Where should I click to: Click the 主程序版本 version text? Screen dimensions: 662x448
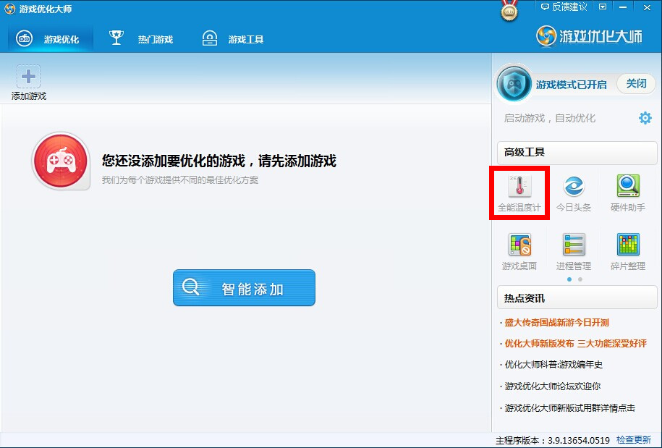pos(553,440)
